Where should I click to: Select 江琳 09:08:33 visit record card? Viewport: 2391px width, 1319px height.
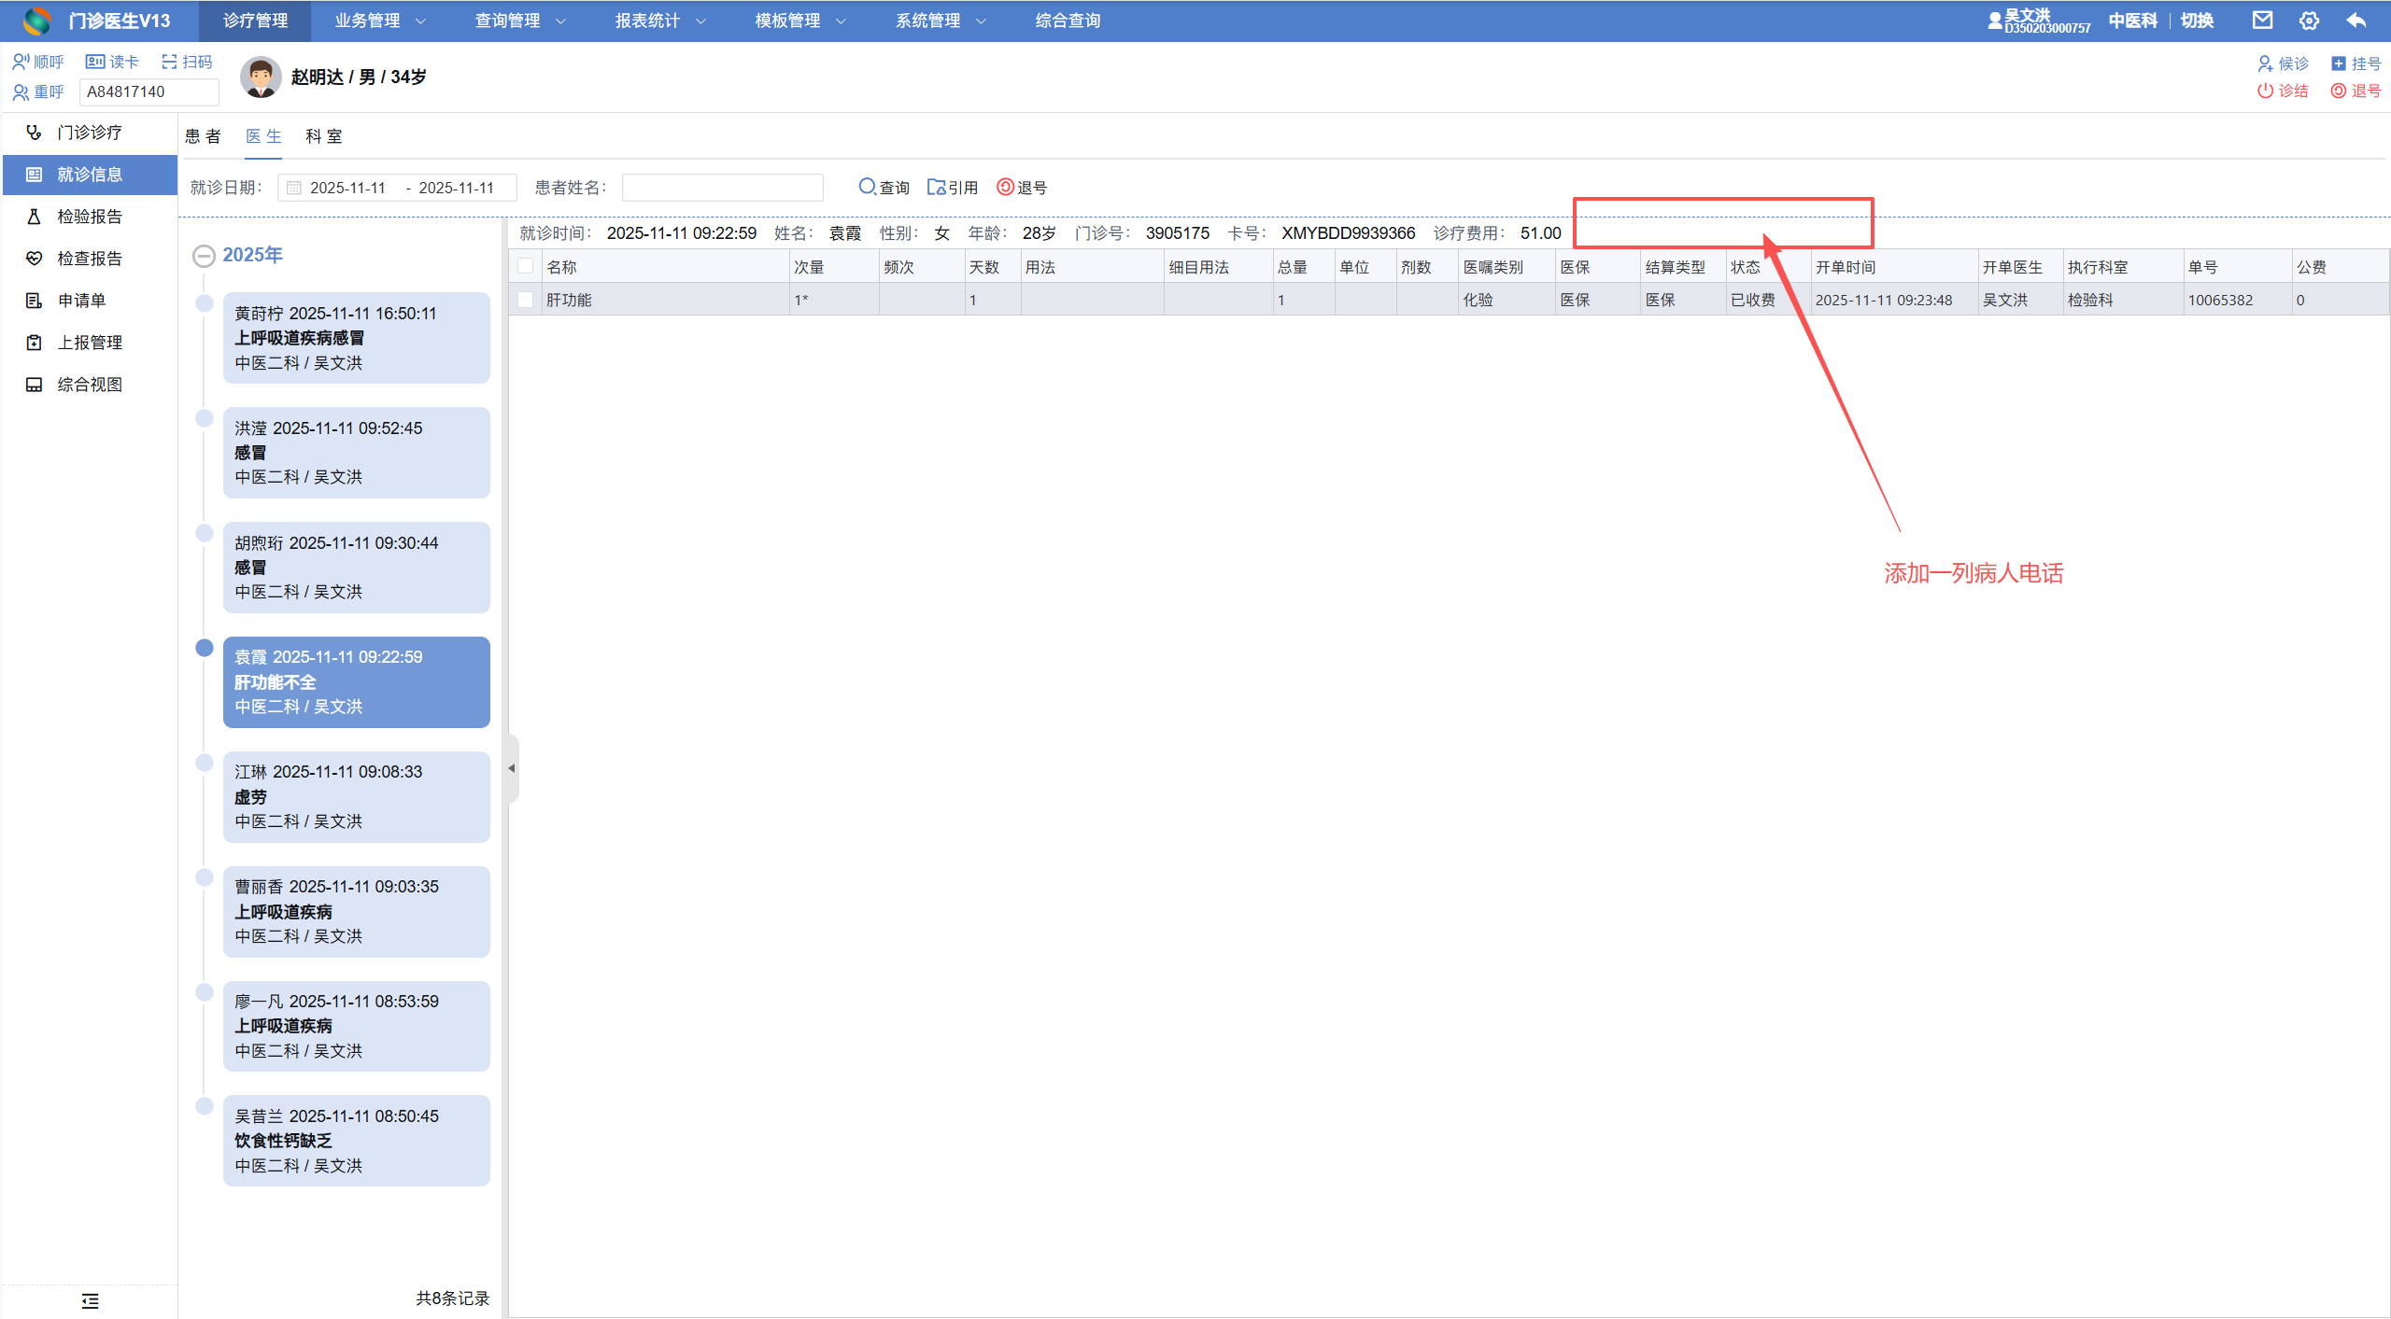coord(356,796)
